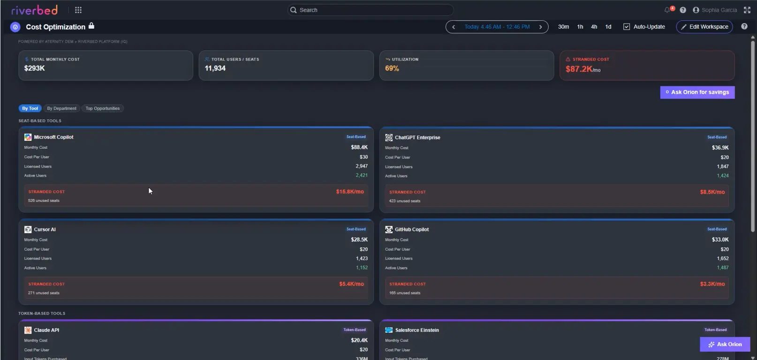Click the 271 unused seats text
The height and width of the screenshot is (360, 757).
click(x=44, y=293)
